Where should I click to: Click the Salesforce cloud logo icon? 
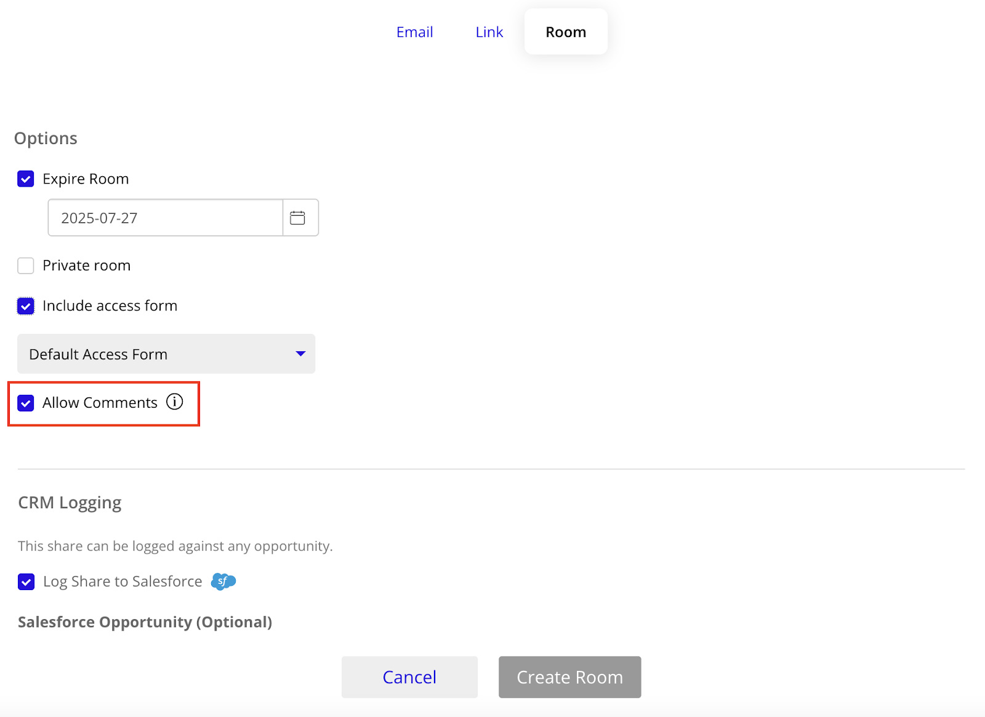pos(223,581)
